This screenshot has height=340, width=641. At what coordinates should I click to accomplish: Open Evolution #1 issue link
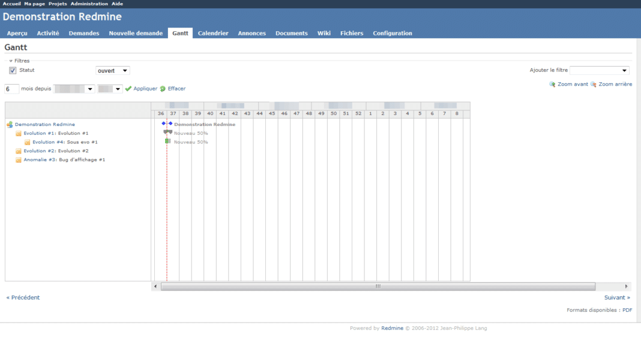coord(40,133)
